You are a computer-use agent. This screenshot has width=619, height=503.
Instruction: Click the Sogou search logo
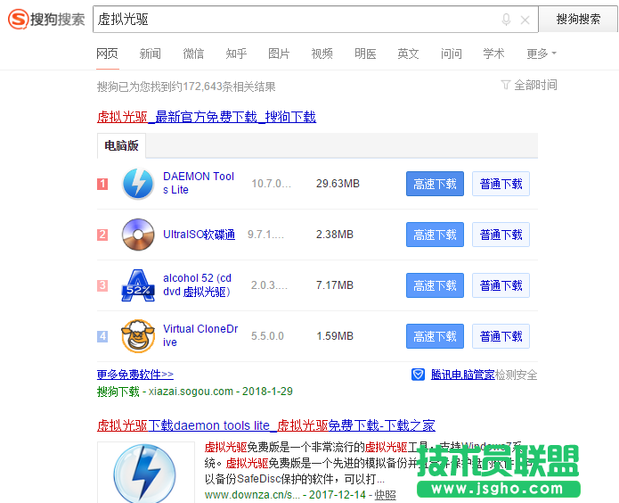(48, 19)
